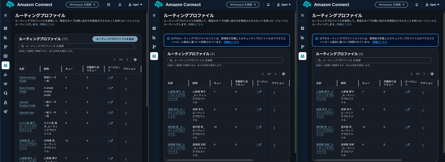Viewport: 445px width, 162px height.
Task: Open the person profile icon in Ope1 sidebar
Action: point(5,102)
